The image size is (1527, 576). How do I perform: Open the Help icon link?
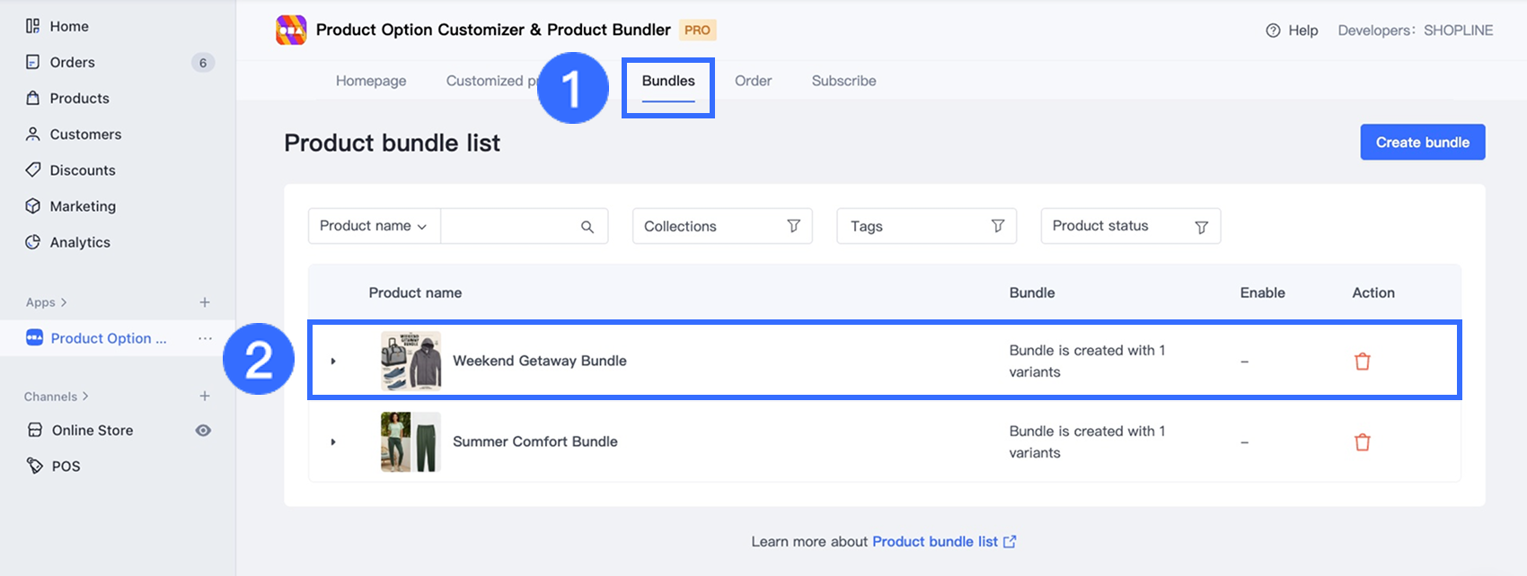(x=1273, y=31)
